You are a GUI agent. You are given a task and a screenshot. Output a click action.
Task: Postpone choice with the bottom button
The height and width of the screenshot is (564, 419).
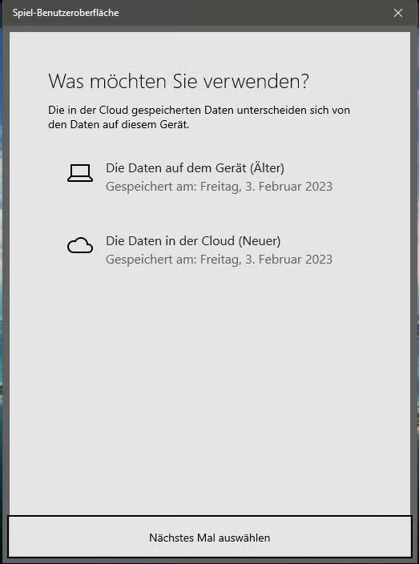[x=210, y=538]
